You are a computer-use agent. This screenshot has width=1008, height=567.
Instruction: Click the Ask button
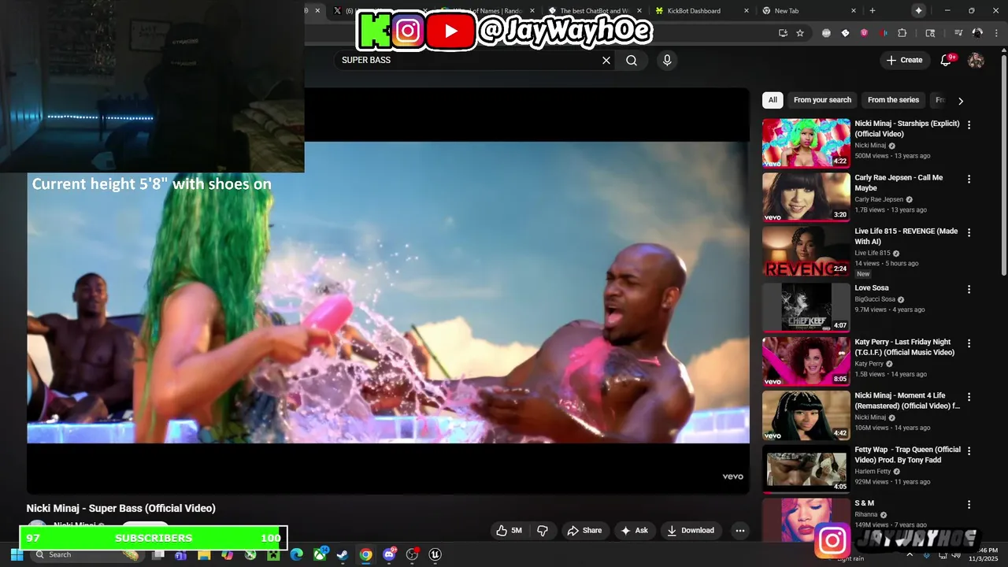click(634, 531)
